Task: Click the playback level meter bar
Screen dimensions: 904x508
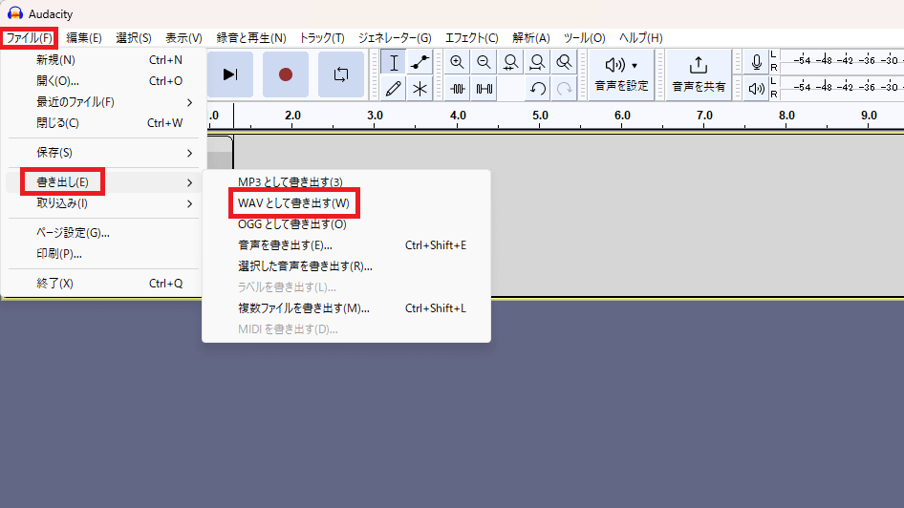Action: pyautogui.click(x=842, y=87)
